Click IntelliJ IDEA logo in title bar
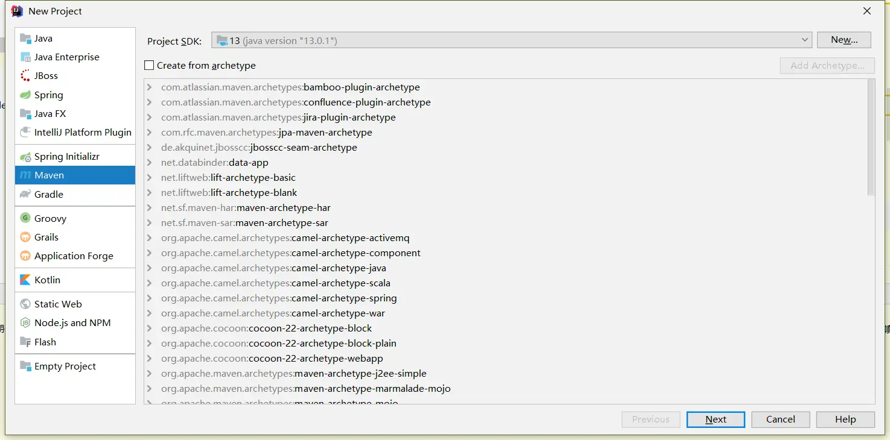This screenshot has width=890, height=440. [x=17, y=11]
